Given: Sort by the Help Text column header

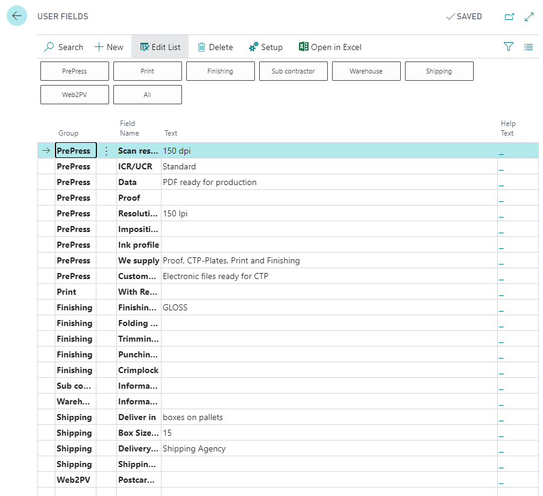Looking at the screenshot, I should [508, 128].
